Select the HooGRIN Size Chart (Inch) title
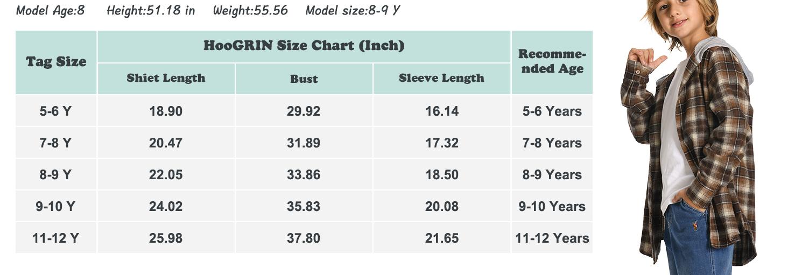This screenshot has width=788, height=275. 304,46
